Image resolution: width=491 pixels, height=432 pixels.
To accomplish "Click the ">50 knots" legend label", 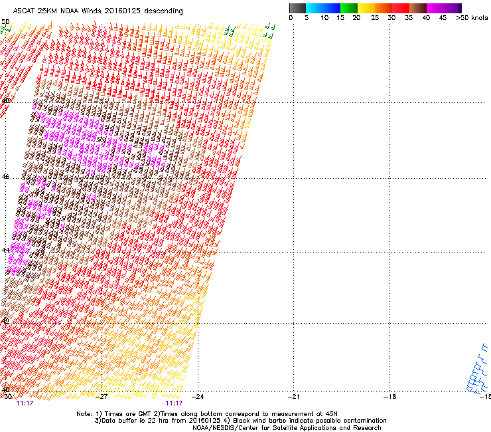I will (x=472, y=18).
